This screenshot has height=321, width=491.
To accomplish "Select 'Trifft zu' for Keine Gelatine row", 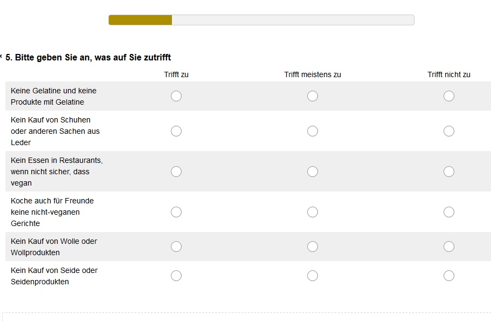I will 176,96.
